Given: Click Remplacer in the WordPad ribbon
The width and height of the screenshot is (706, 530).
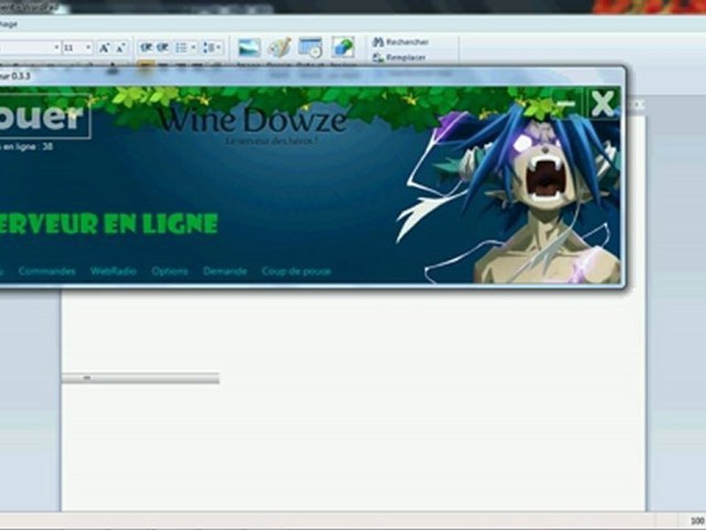Looking at the screenshot, I should 399,57.
